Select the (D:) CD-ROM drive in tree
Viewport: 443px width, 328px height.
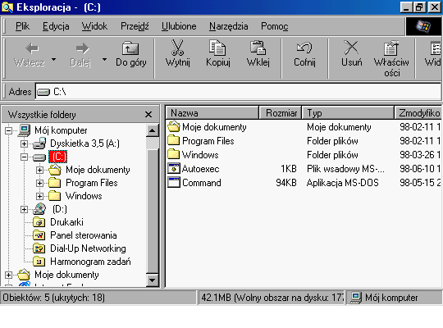(60, 209)
